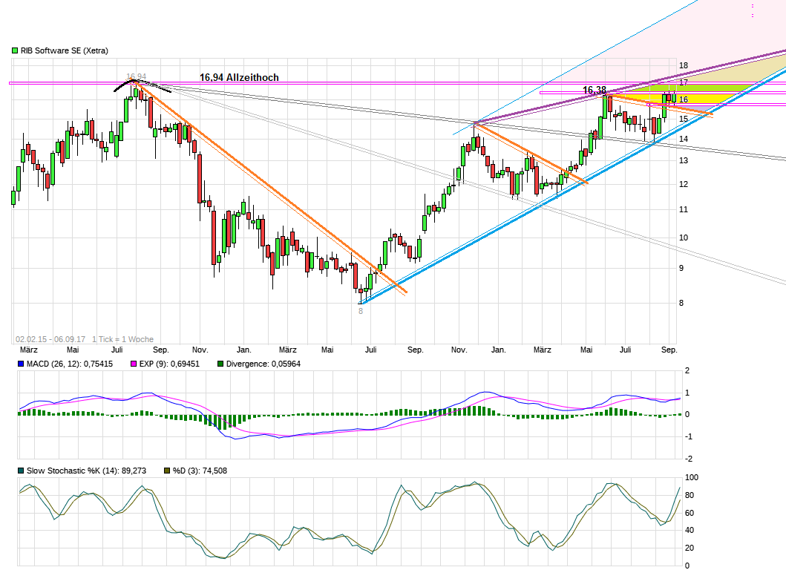Click the price axis value 10
786x570 pixels.
[x=684, y=237]
